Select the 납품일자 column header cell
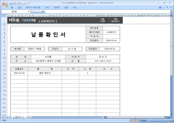Image resolution: width=174 pixels, height=123 pixels. point(19,69)
